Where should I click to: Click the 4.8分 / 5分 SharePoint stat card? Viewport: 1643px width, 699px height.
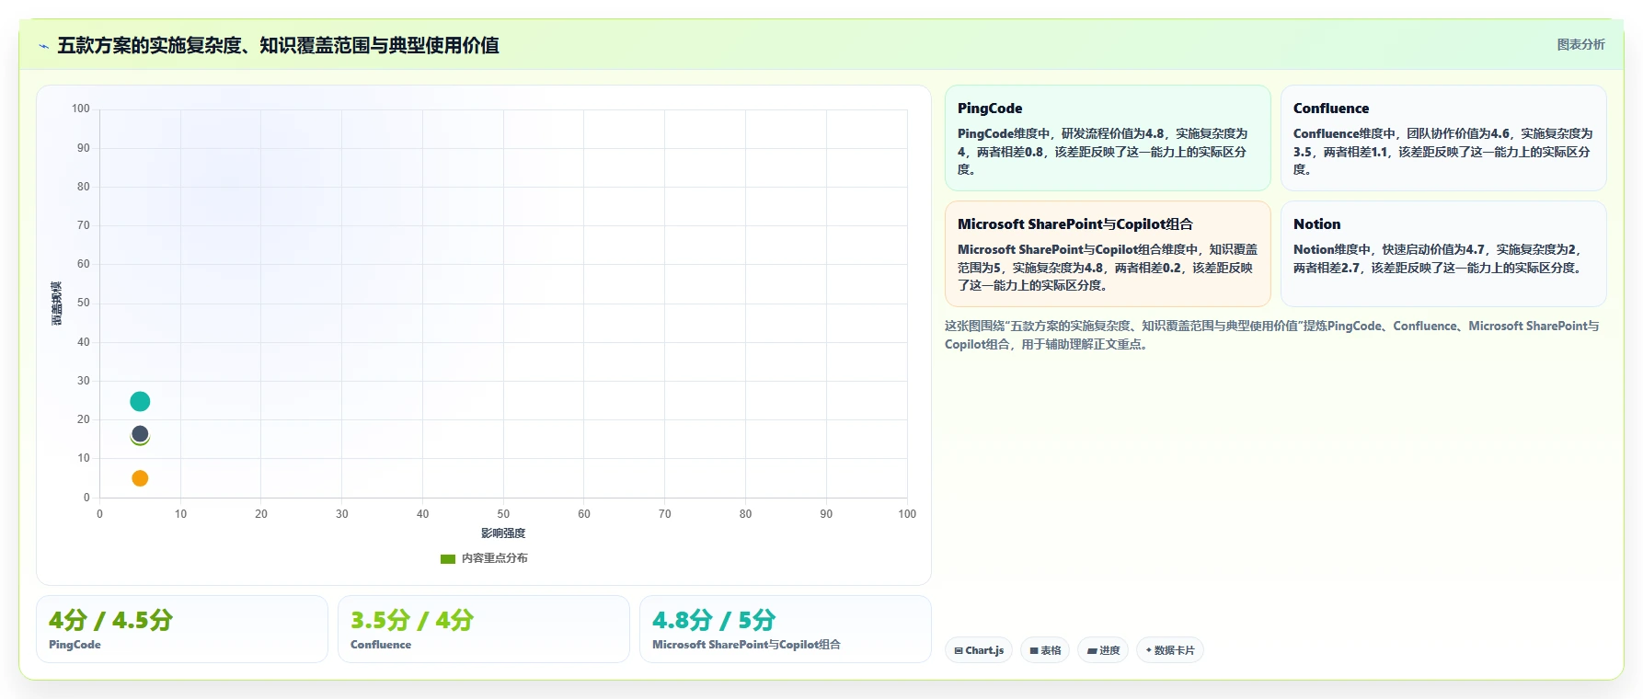[786, 629]
